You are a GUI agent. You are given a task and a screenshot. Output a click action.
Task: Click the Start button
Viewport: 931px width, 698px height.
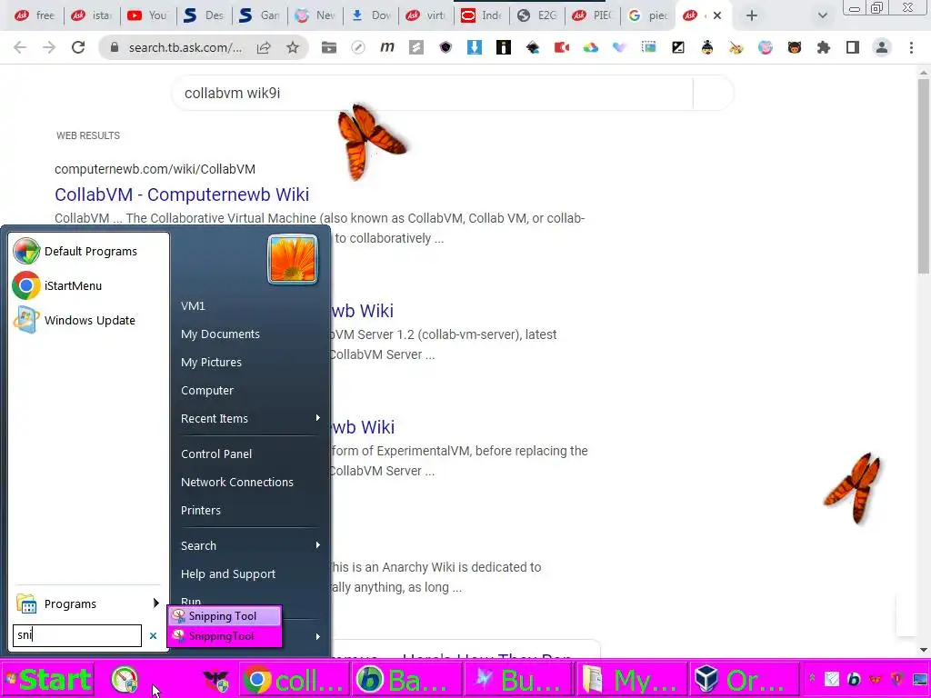point(47,679)
